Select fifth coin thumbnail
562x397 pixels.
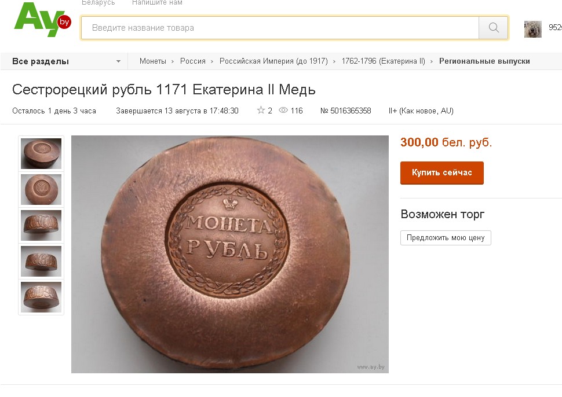point(41,297)
